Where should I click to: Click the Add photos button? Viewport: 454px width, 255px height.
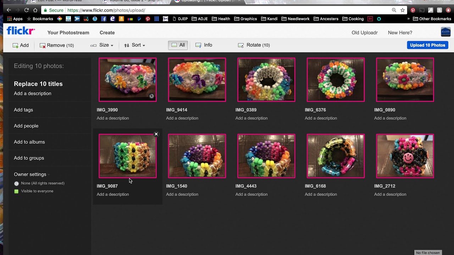pos(21,45)
